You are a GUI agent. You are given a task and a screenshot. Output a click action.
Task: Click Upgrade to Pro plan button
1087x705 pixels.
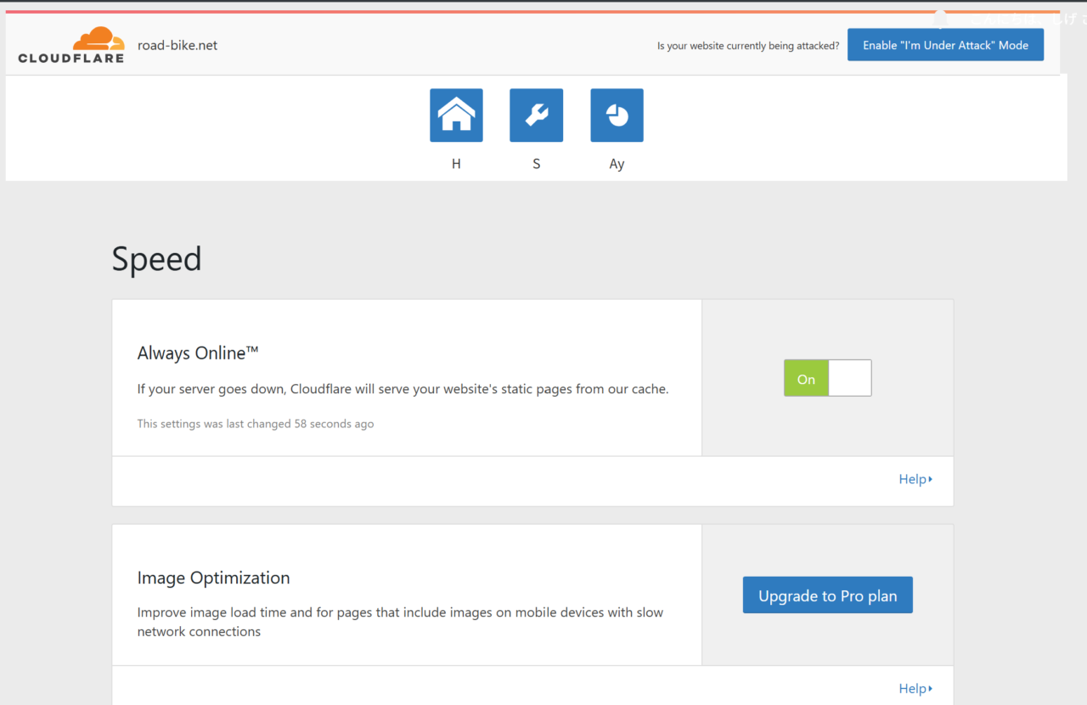point(827,595)
